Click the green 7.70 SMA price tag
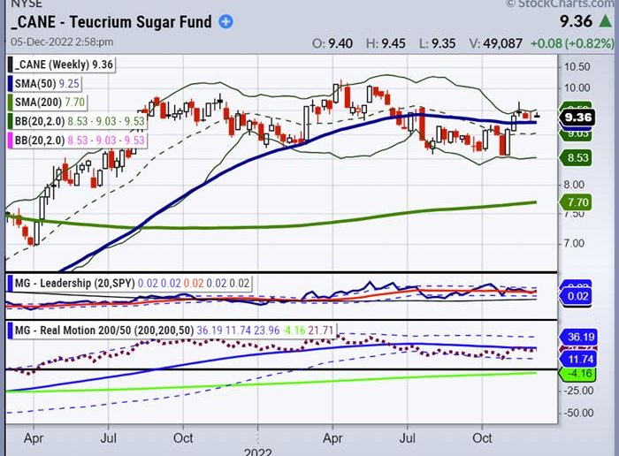 pyautogui.click(x=576, y=202)
